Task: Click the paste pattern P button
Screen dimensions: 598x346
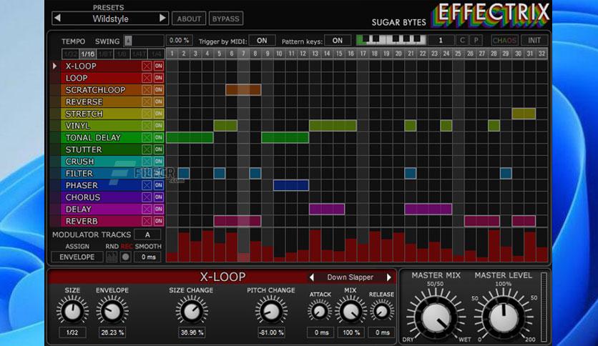Action: click(476, 41)
